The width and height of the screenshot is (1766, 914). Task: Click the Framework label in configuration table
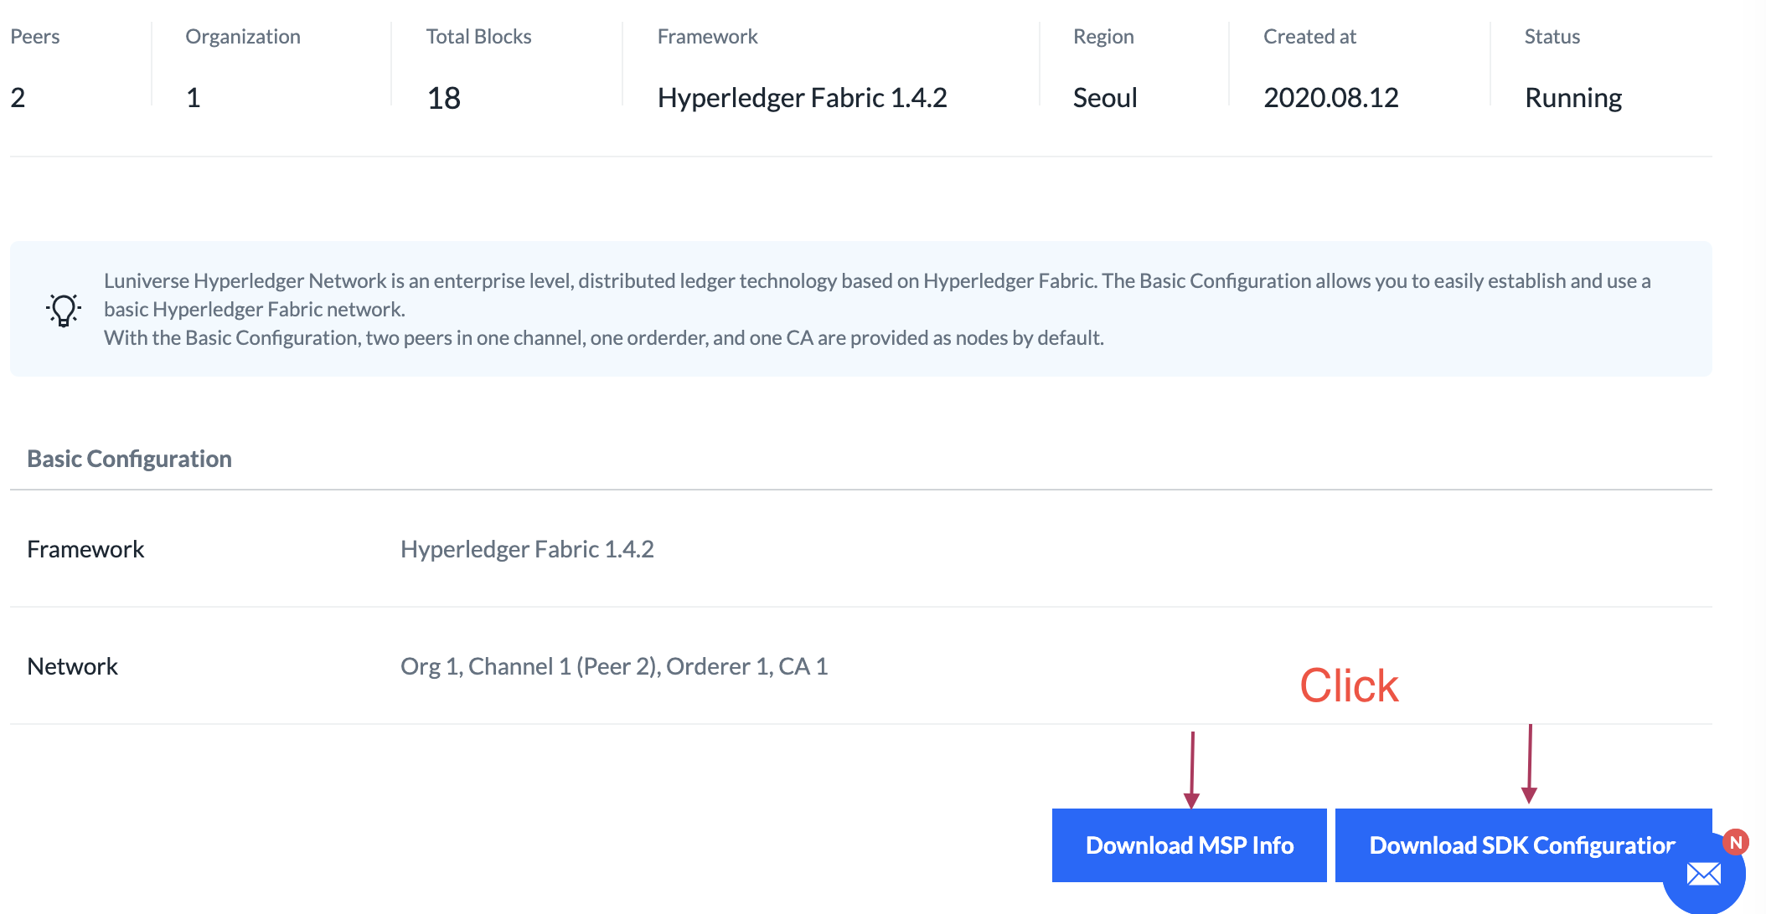pyautogui.click(x=85, y=549)
